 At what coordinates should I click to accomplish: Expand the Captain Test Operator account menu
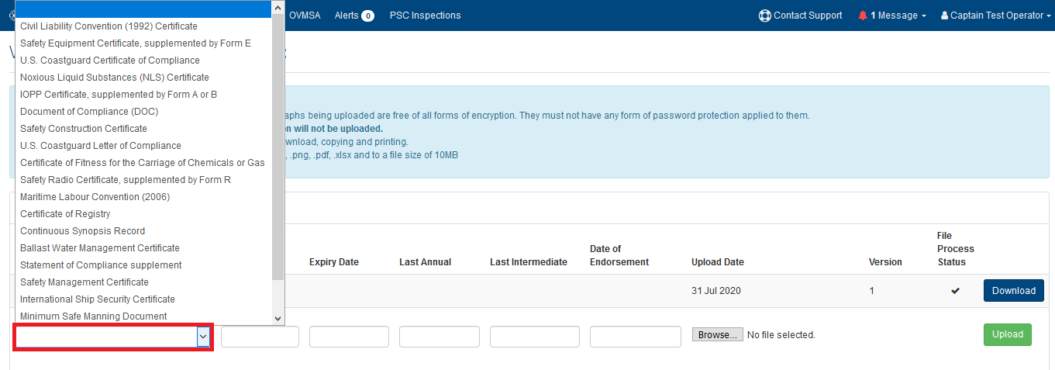tap(995, 16)
